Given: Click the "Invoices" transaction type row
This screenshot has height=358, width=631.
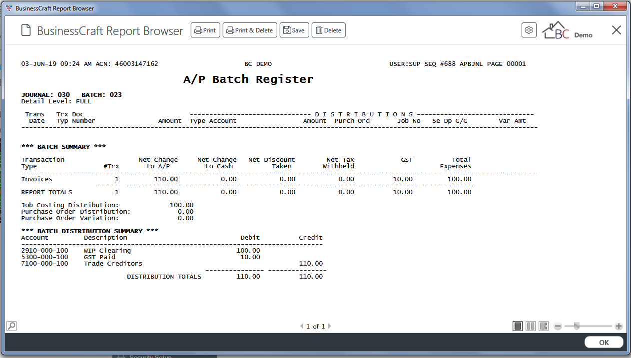Looking at the screenshot, I should point(37,179).
